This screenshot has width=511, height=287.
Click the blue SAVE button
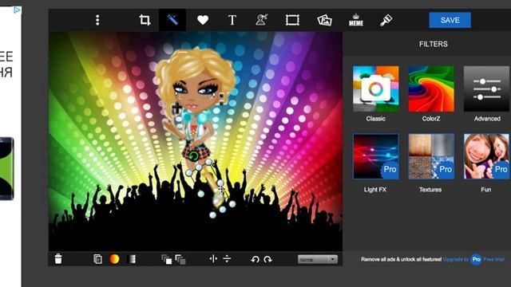click(450, 20)
